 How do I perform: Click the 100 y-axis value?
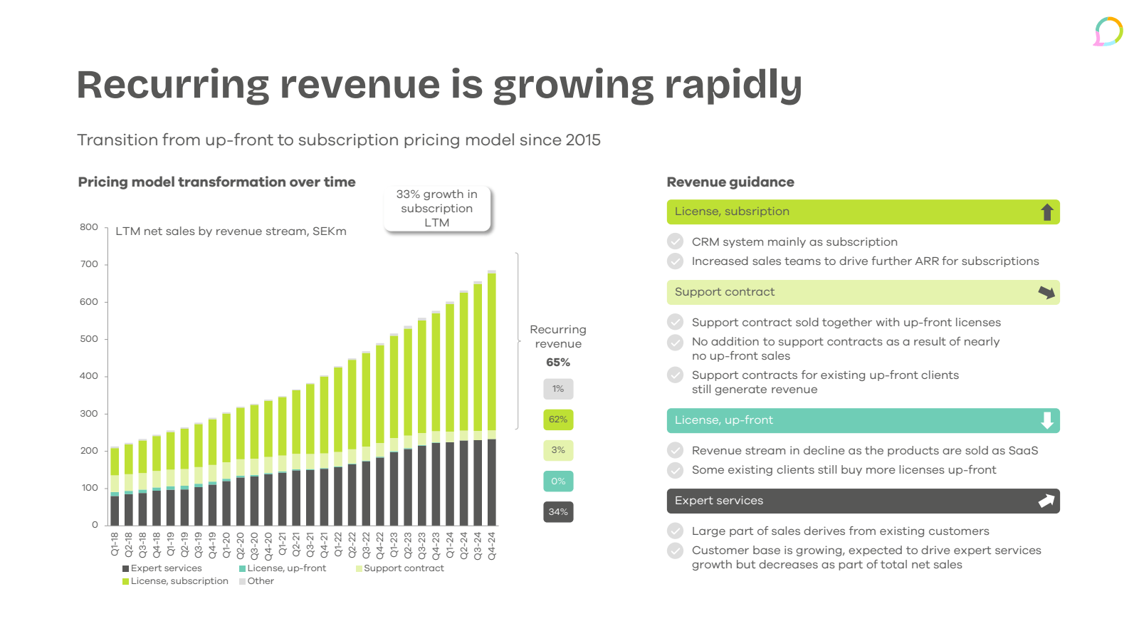click(89, 487)
